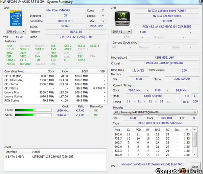Viewport: 203px width, 174px height.
Task: Expand the Samsung memory module dropdown
Action: point(155,112)
